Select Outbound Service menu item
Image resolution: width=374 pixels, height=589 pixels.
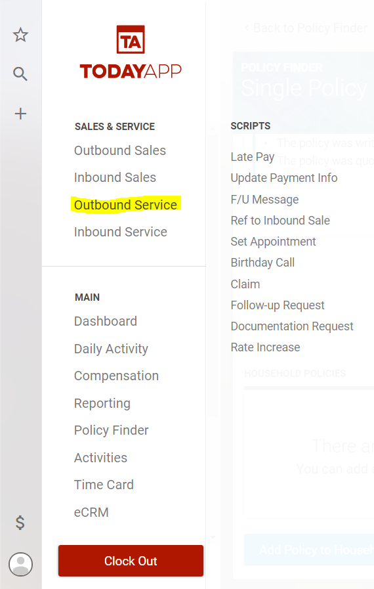pyautogui.click(x=125, y=205)
